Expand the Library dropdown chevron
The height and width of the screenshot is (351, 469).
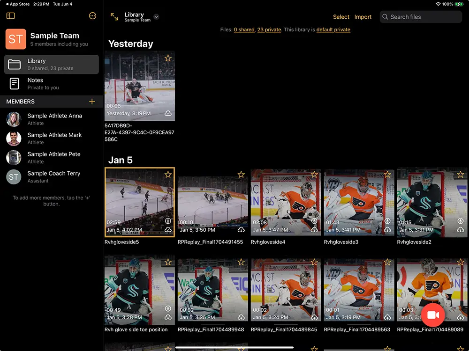tap(156, 17)
